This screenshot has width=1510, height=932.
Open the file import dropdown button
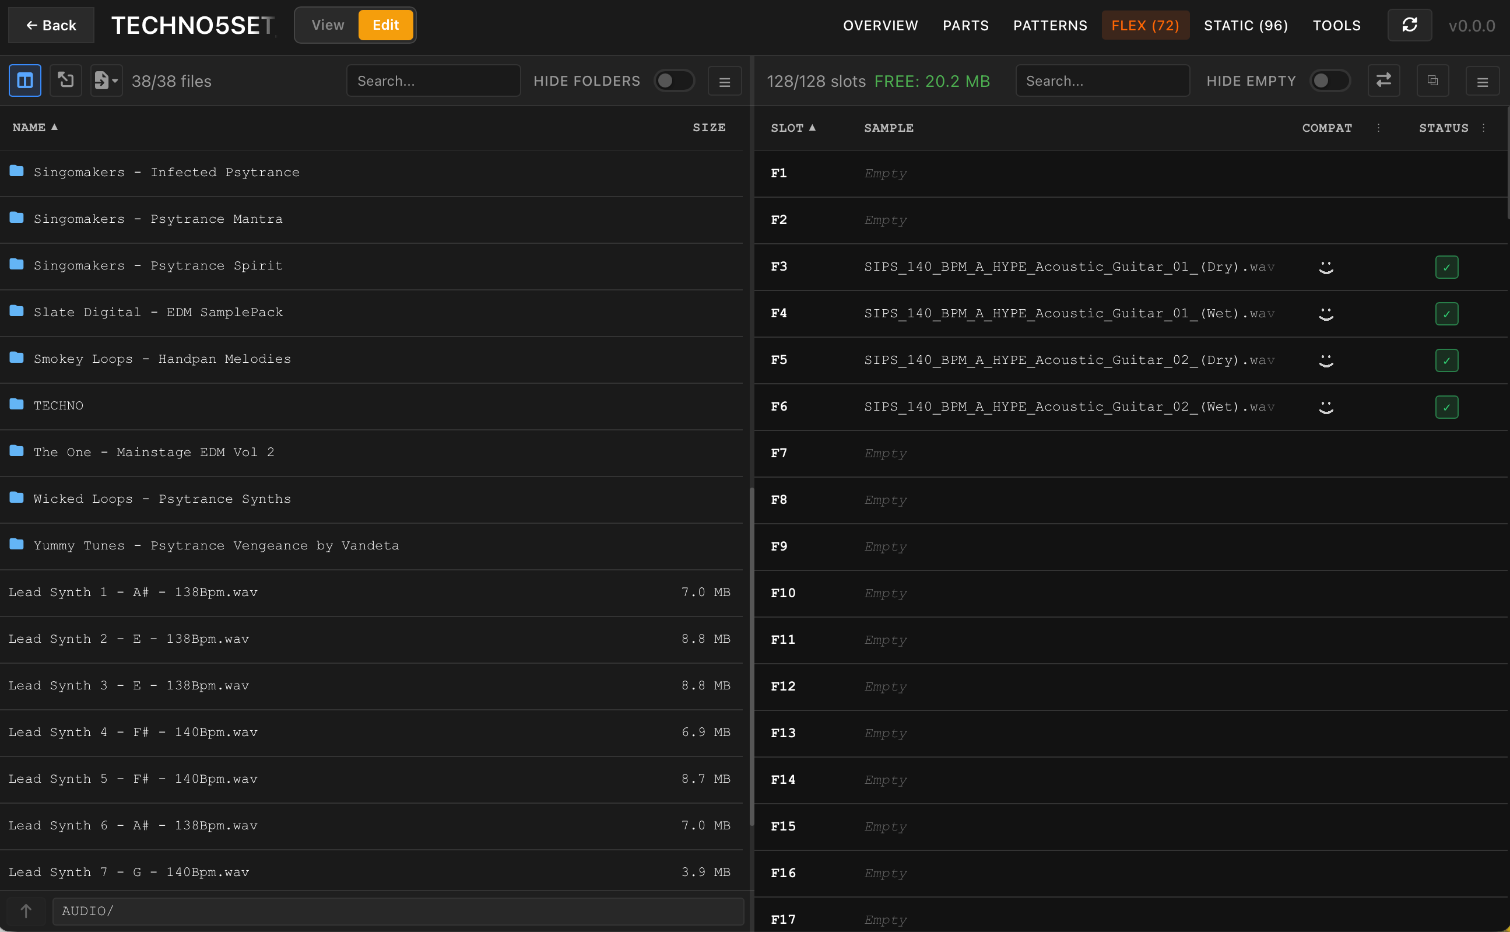click(107, 80)
